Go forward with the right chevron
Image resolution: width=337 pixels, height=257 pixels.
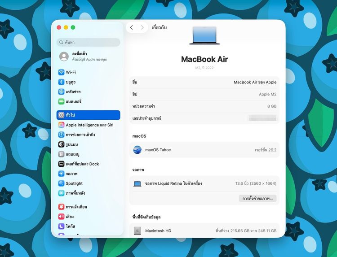(142, 27)
